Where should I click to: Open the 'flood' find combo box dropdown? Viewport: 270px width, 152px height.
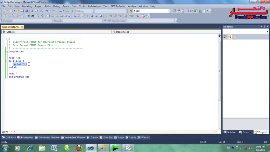168,11
